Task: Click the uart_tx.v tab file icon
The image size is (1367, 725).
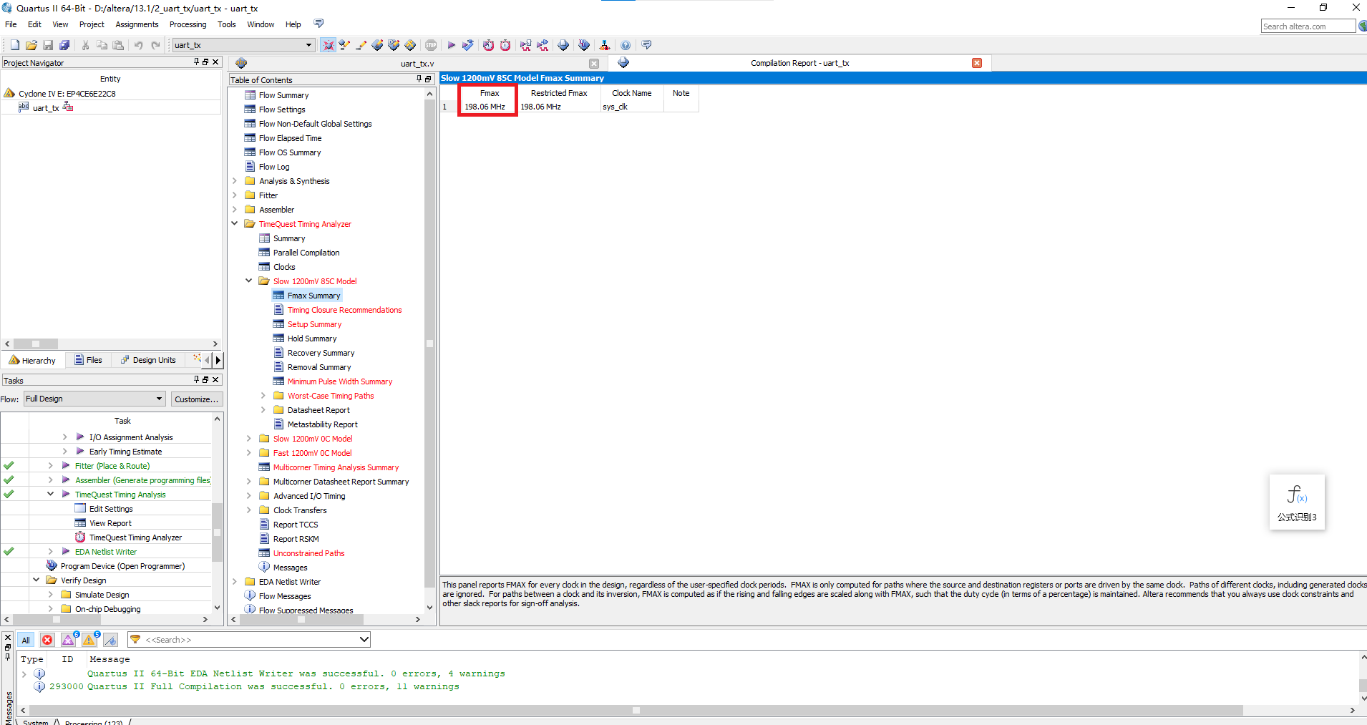Action: (x=241, y=63)
